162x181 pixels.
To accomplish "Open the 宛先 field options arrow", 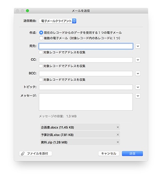I will [138, 46].
